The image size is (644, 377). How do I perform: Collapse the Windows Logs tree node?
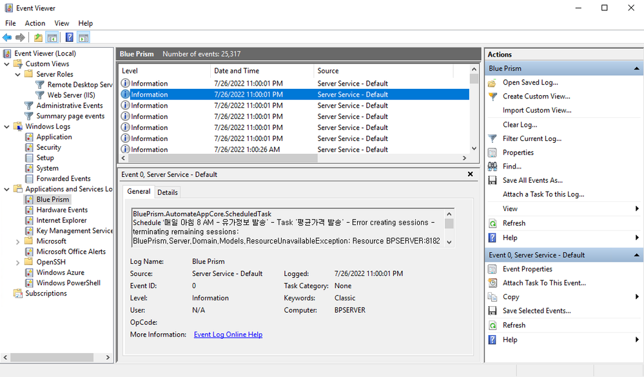pyautogui.click(x=7, y=127)
